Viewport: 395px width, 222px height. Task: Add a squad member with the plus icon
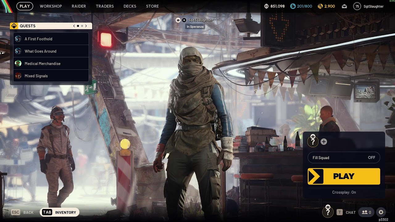tap(324, 142)
